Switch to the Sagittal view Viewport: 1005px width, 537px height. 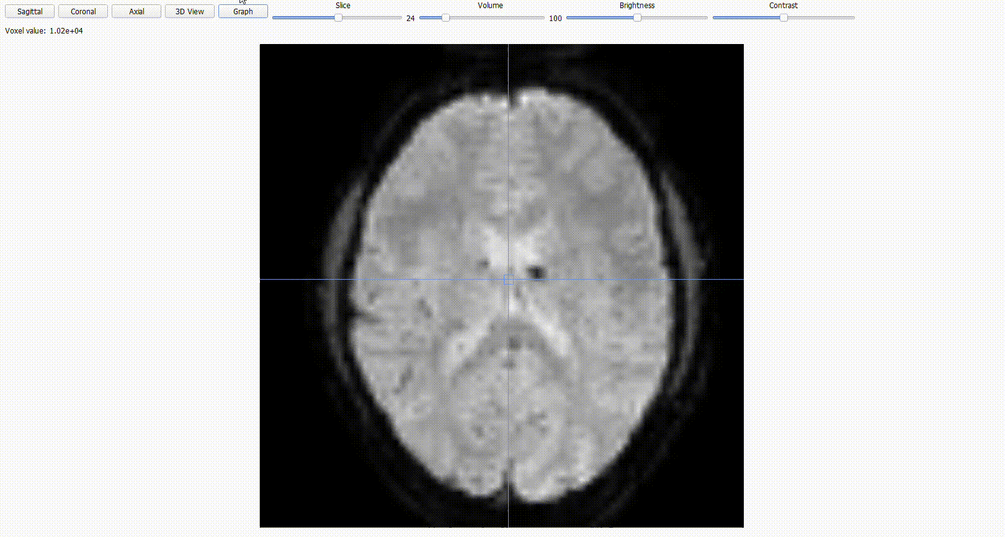tap(30, 12)
